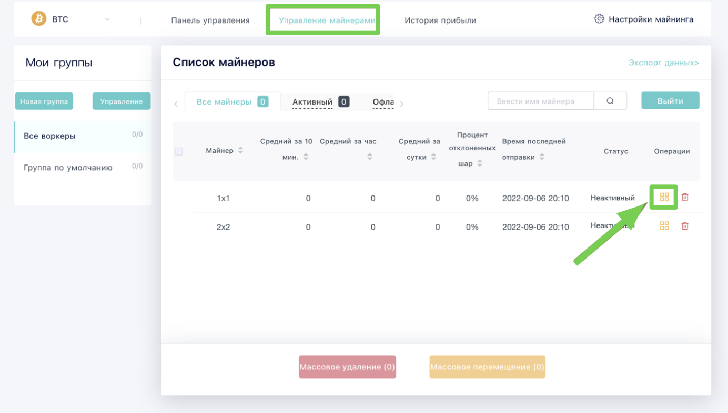Click the grid move icon for miner 2x2
728x413 pixels.
pos(664,225)
